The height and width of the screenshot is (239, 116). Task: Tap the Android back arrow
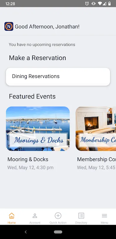point(26,232)
